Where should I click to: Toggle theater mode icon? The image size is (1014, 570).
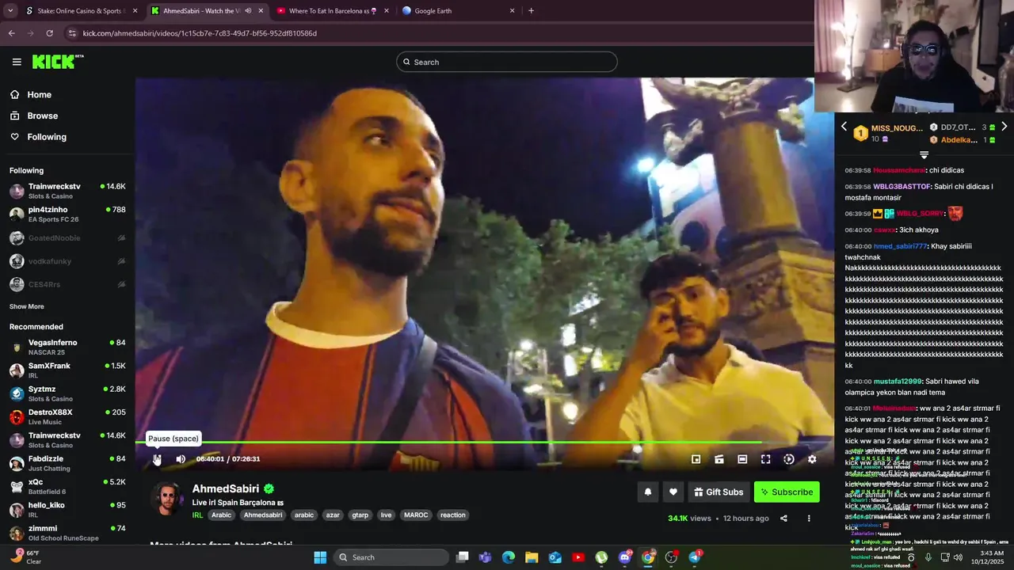point(742,459)
